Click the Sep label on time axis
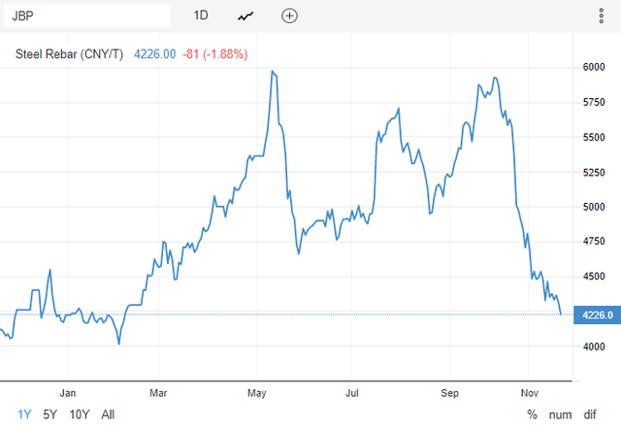621x429 pixels. [x=449, y=393]
